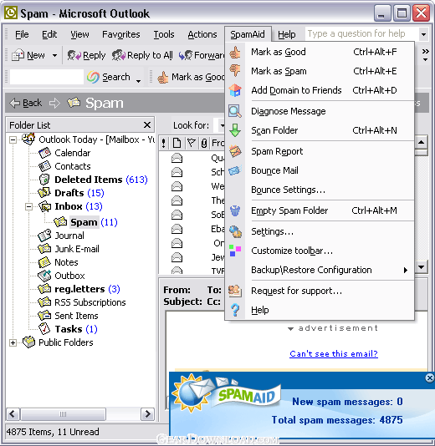Click the Outbox folder icon

(x=44, y=276)
